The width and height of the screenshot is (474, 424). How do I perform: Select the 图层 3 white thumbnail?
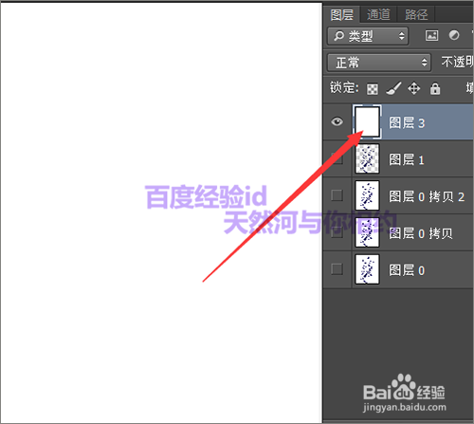pyautogui.click(x=367, y=121)
